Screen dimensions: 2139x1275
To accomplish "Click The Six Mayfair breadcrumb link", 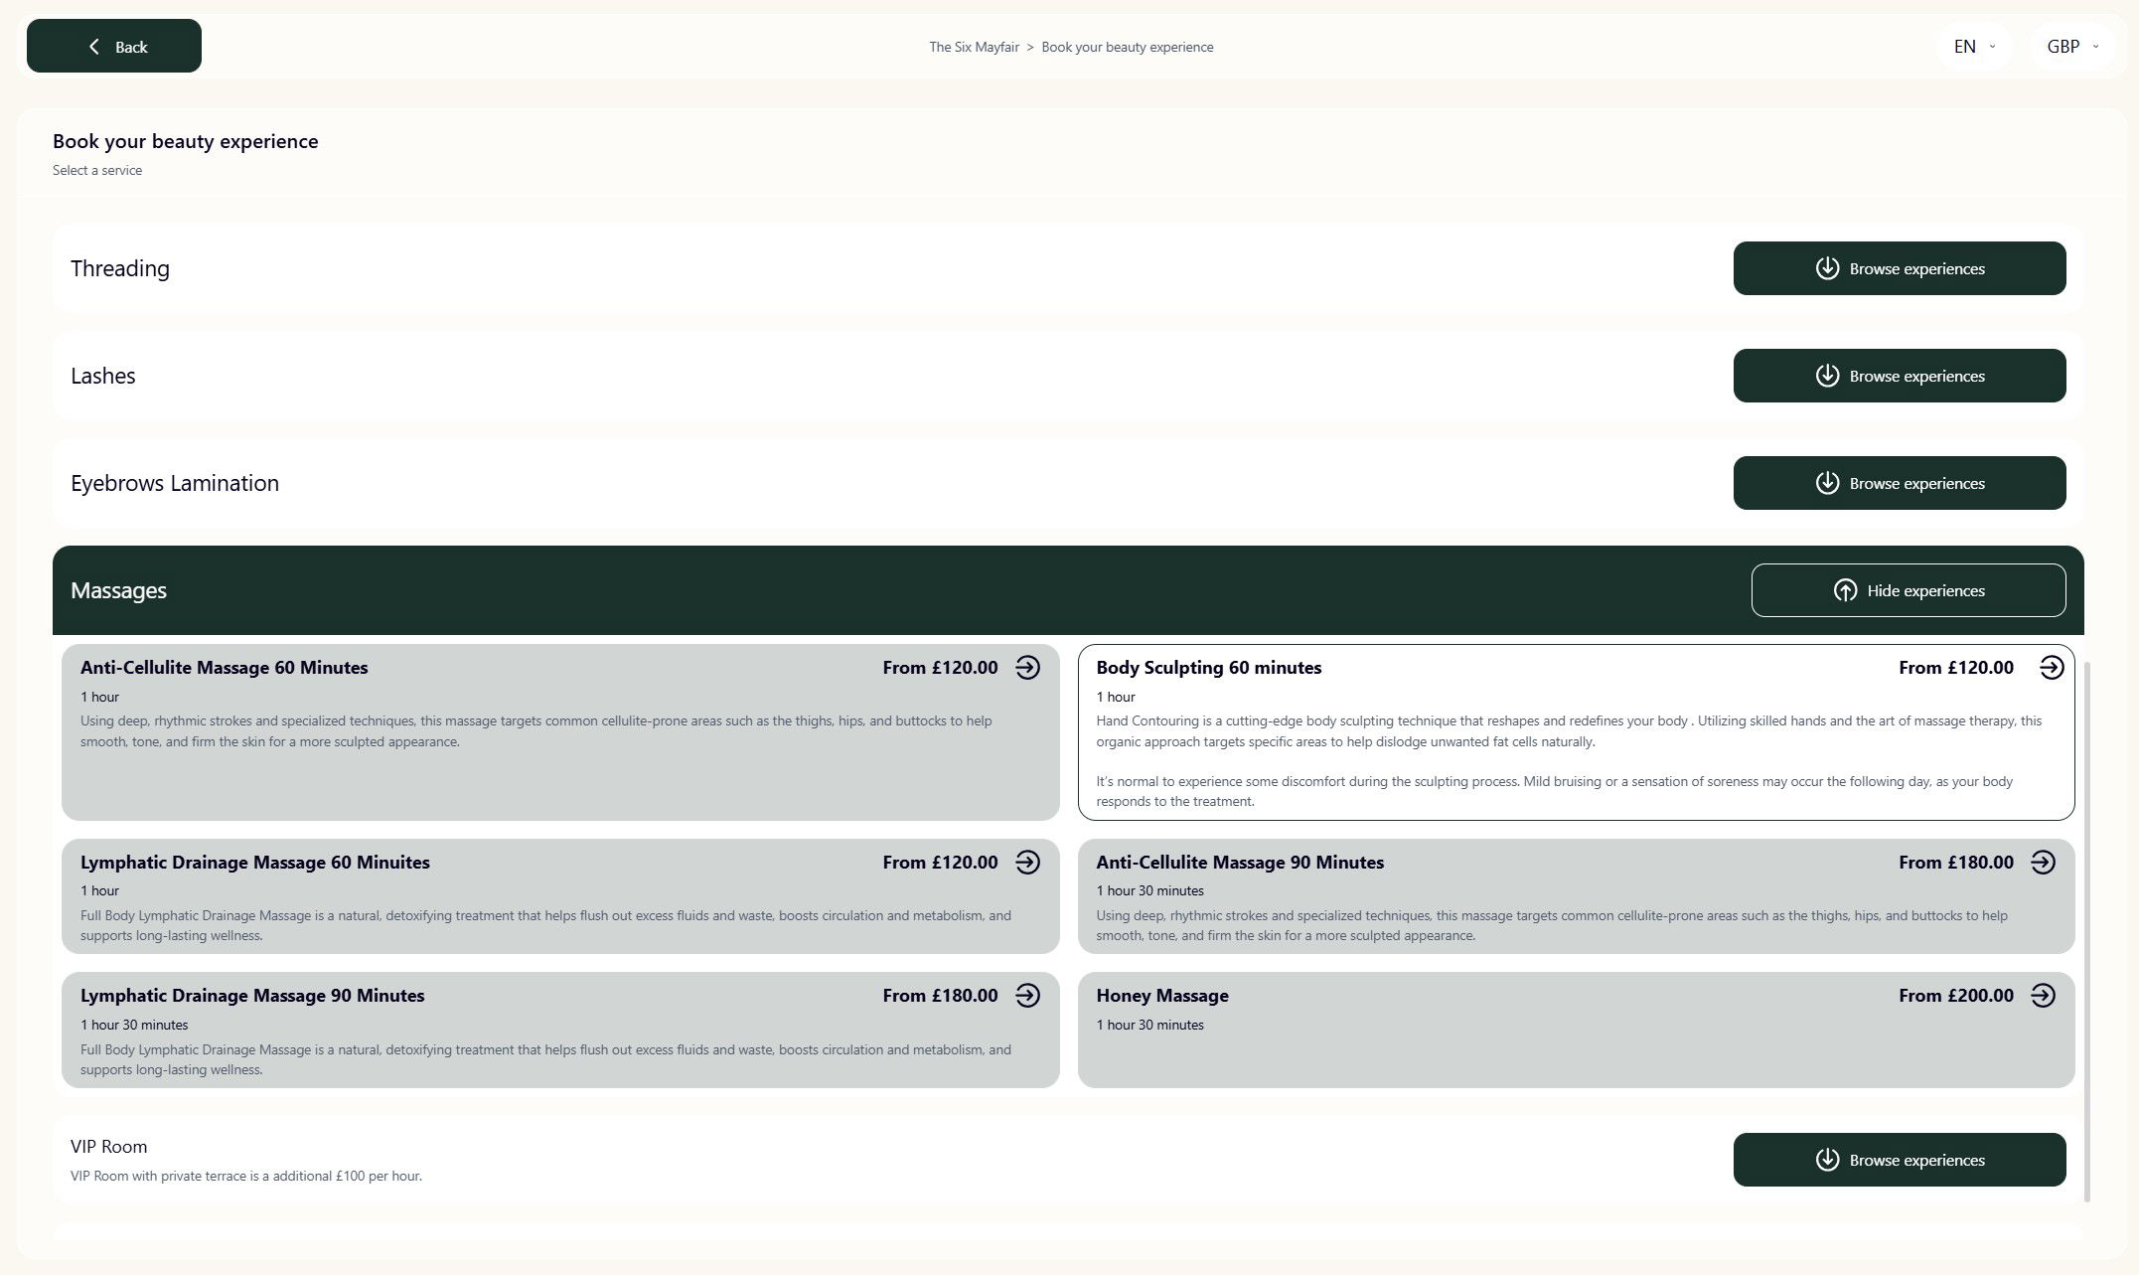I will pos(974,47).
